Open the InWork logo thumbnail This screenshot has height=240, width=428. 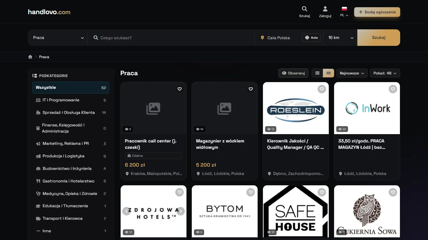367,108
